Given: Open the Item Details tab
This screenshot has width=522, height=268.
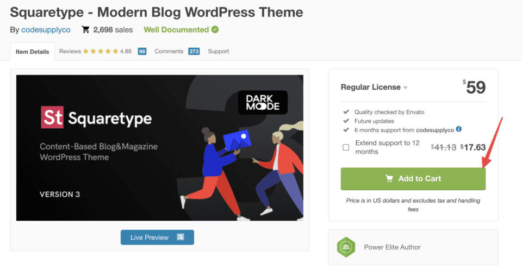Looking at the screenshot, I should click(32, 52).
